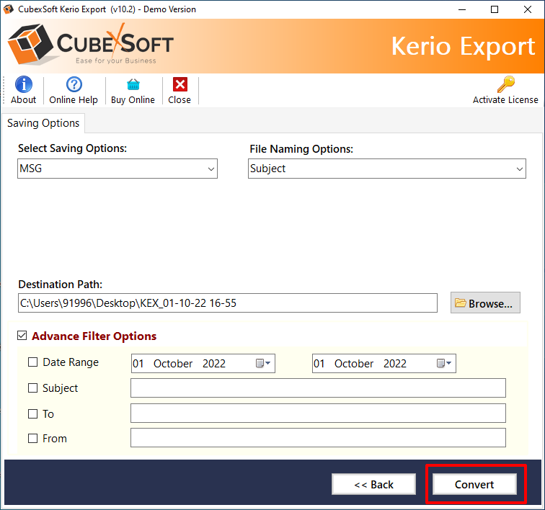545x510 pixels.
Task: Open the end date calendar picker
Action: pos(444,363)
